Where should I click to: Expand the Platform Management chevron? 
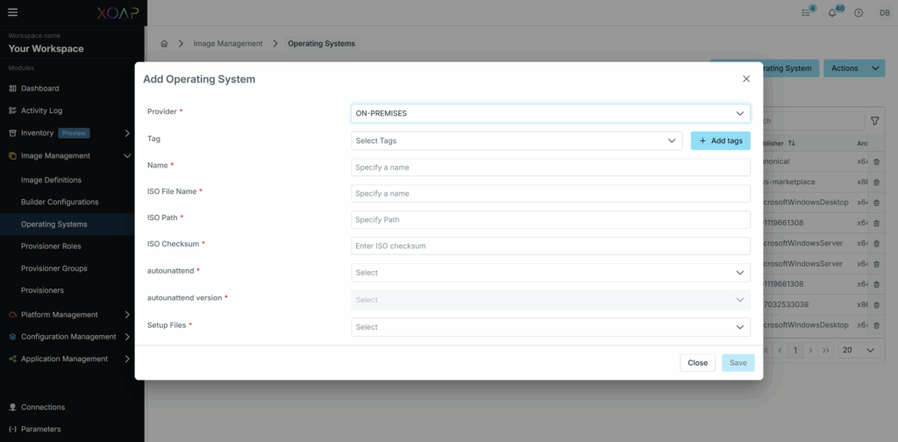pos(127,314)
